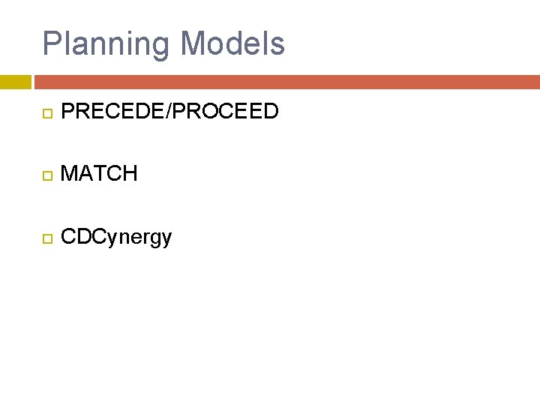Viewport: 540px width, 405px height.
Task: Click the square bullet beside MATCH
Action: click(x=46, y=175)
